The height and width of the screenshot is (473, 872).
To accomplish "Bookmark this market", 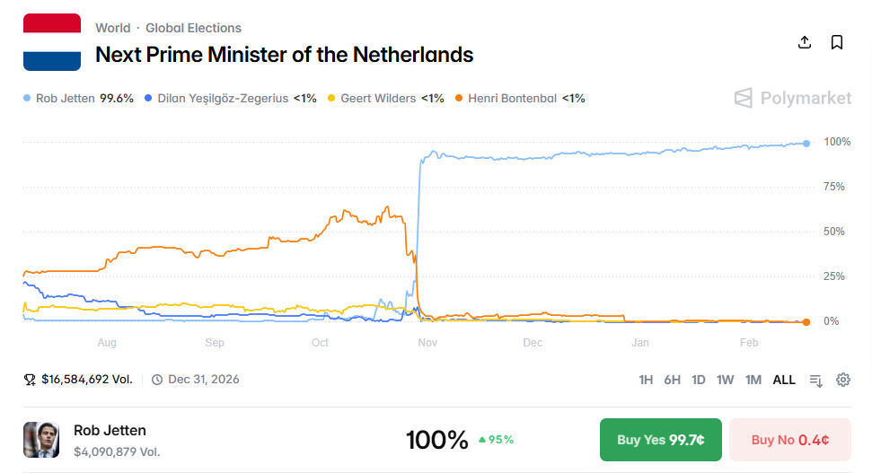I will click(x=837, y=42).
